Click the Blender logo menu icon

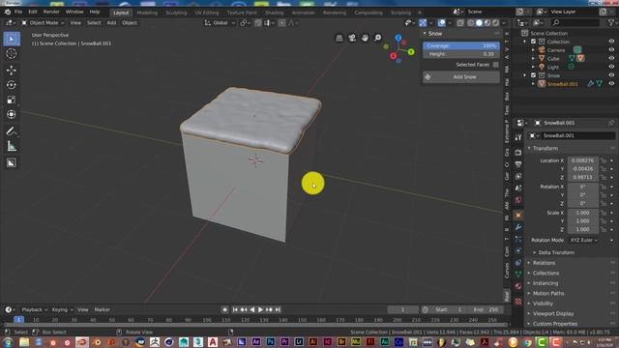click(7, 12)
